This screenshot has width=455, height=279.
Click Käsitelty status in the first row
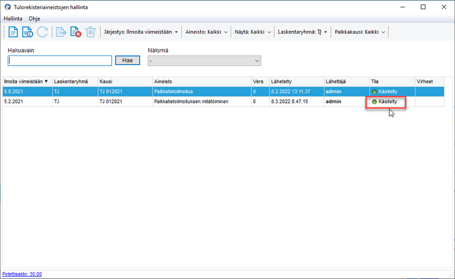(388, 91)
